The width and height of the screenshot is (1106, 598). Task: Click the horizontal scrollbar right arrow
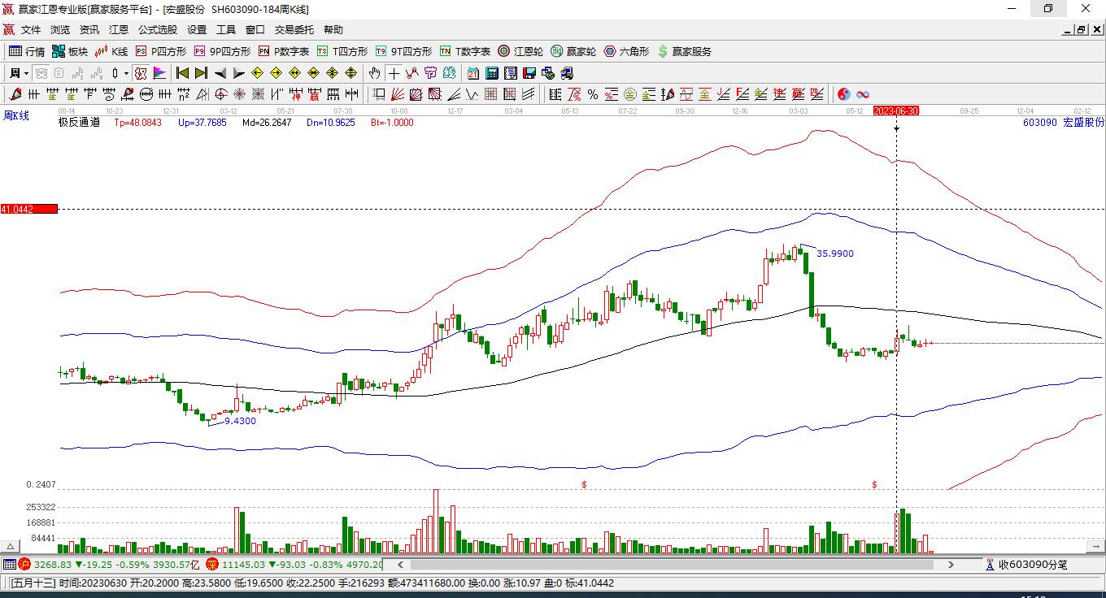951,564
